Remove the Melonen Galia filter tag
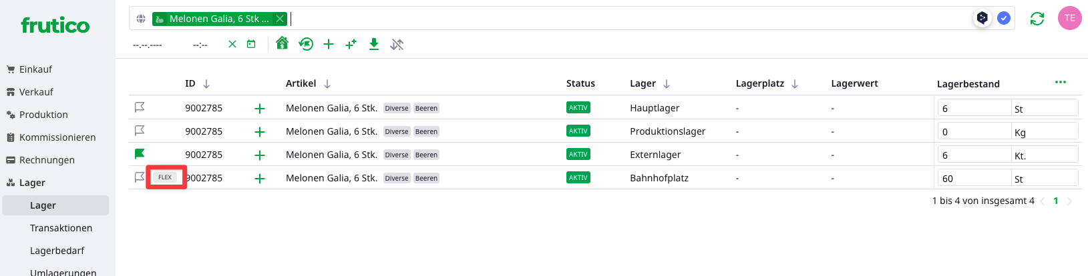Viewport: 1088px width, 276px height. point(280,19)
